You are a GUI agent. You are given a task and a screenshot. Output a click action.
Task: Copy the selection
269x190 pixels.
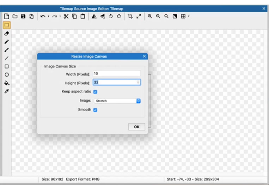(74, 17)
